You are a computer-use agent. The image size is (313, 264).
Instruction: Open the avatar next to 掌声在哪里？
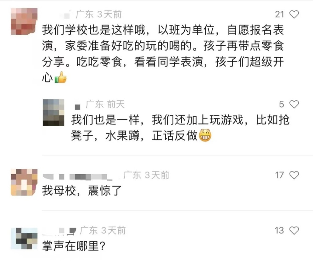click(x=24, y=238)
